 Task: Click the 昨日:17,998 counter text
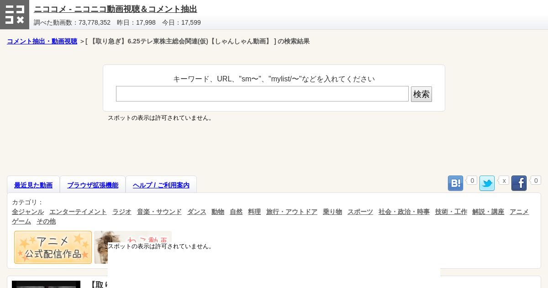(136, 22)
